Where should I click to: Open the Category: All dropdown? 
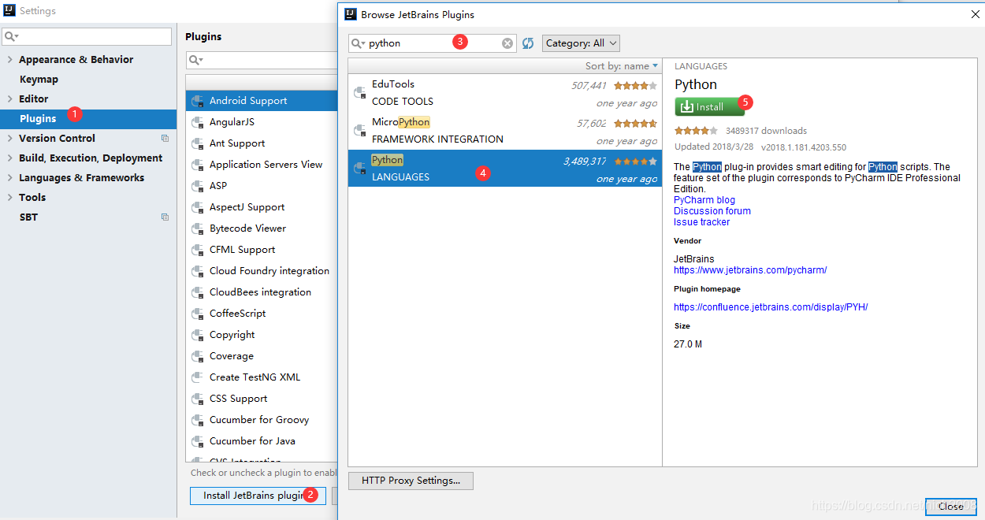click(x=581, y=43)
